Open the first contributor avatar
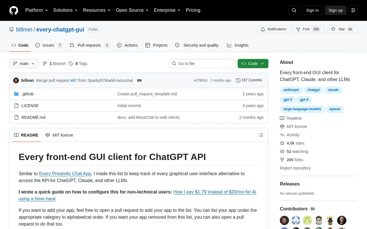The height and width of the screenshot is (229, 367). pyautogui.click(x=284, y=220)
